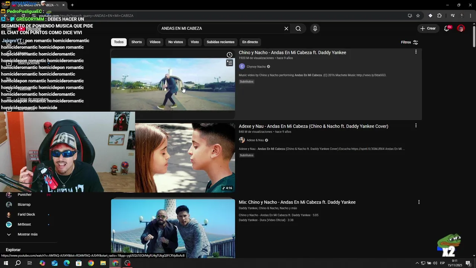The image size is (476, 268).
Task: Click the C channel avatar of Chynoy Nacho
Action: coord(242,67)
